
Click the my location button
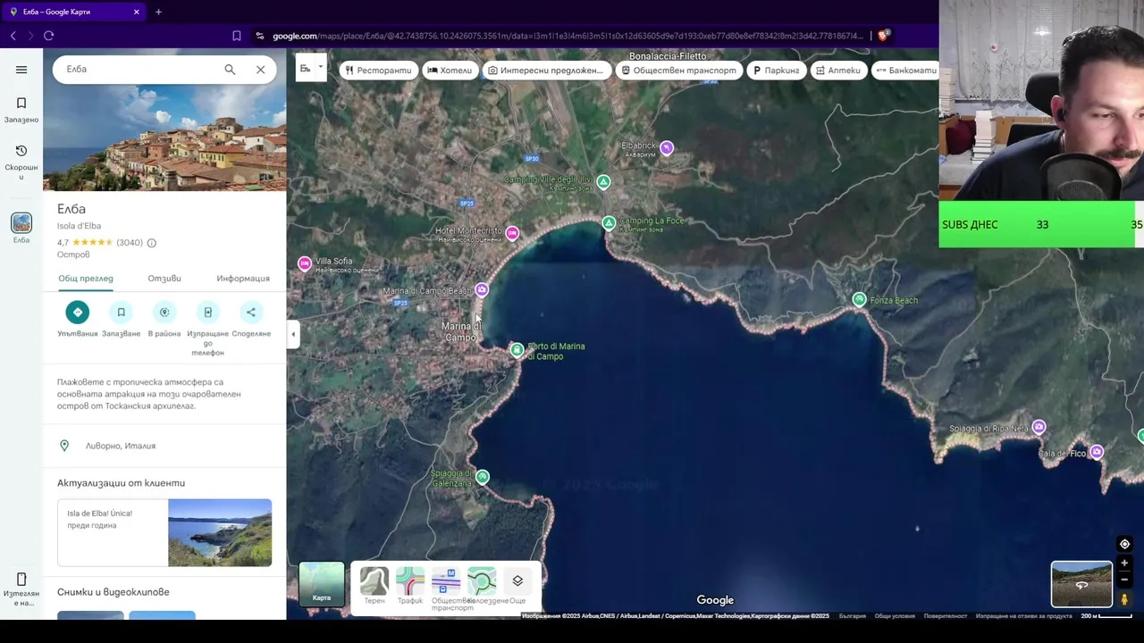pyautogui.click(x=1124, y=544)
